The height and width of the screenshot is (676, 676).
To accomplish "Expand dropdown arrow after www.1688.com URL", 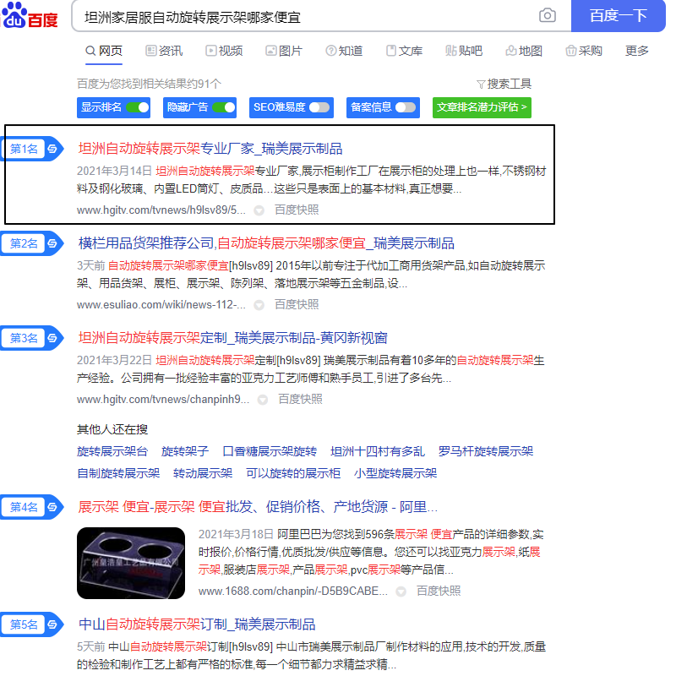I will coord(401,591).
